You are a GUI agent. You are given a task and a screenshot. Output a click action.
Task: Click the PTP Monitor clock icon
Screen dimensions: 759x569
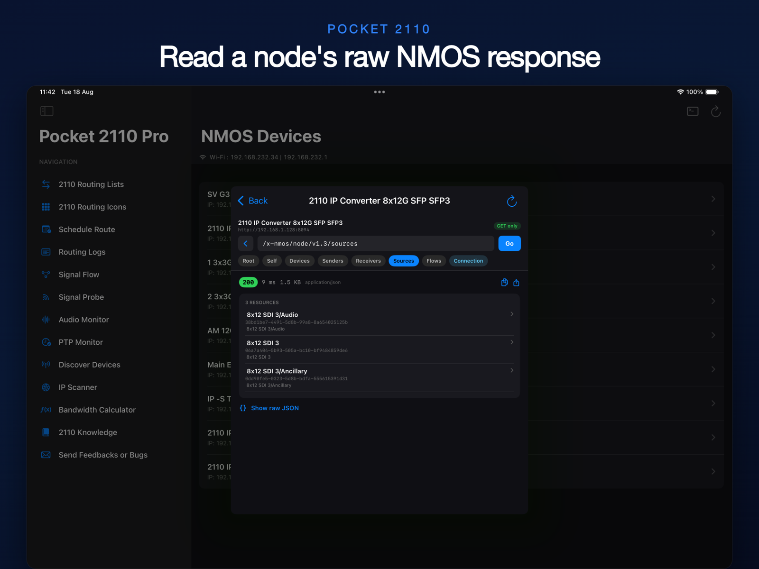(x=46, y=342)
